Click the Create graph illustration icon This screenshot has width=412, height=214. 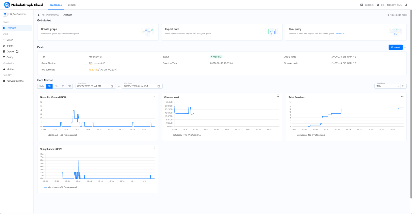tap(148, 32)
